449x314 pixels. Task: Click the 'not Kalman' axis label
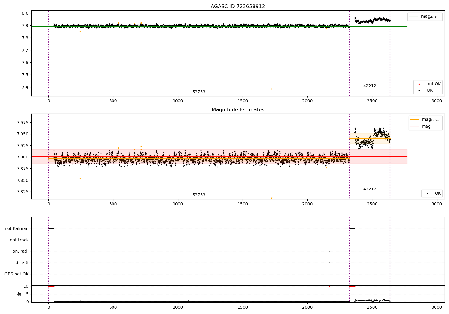[x=17, y=228]
